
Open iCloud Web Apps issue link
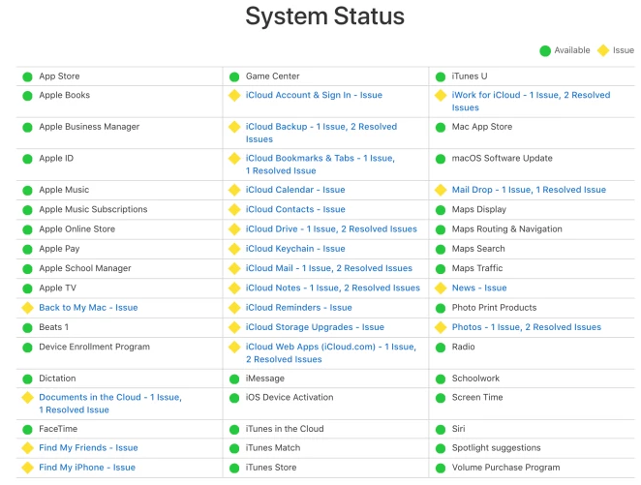click(331, 353)
